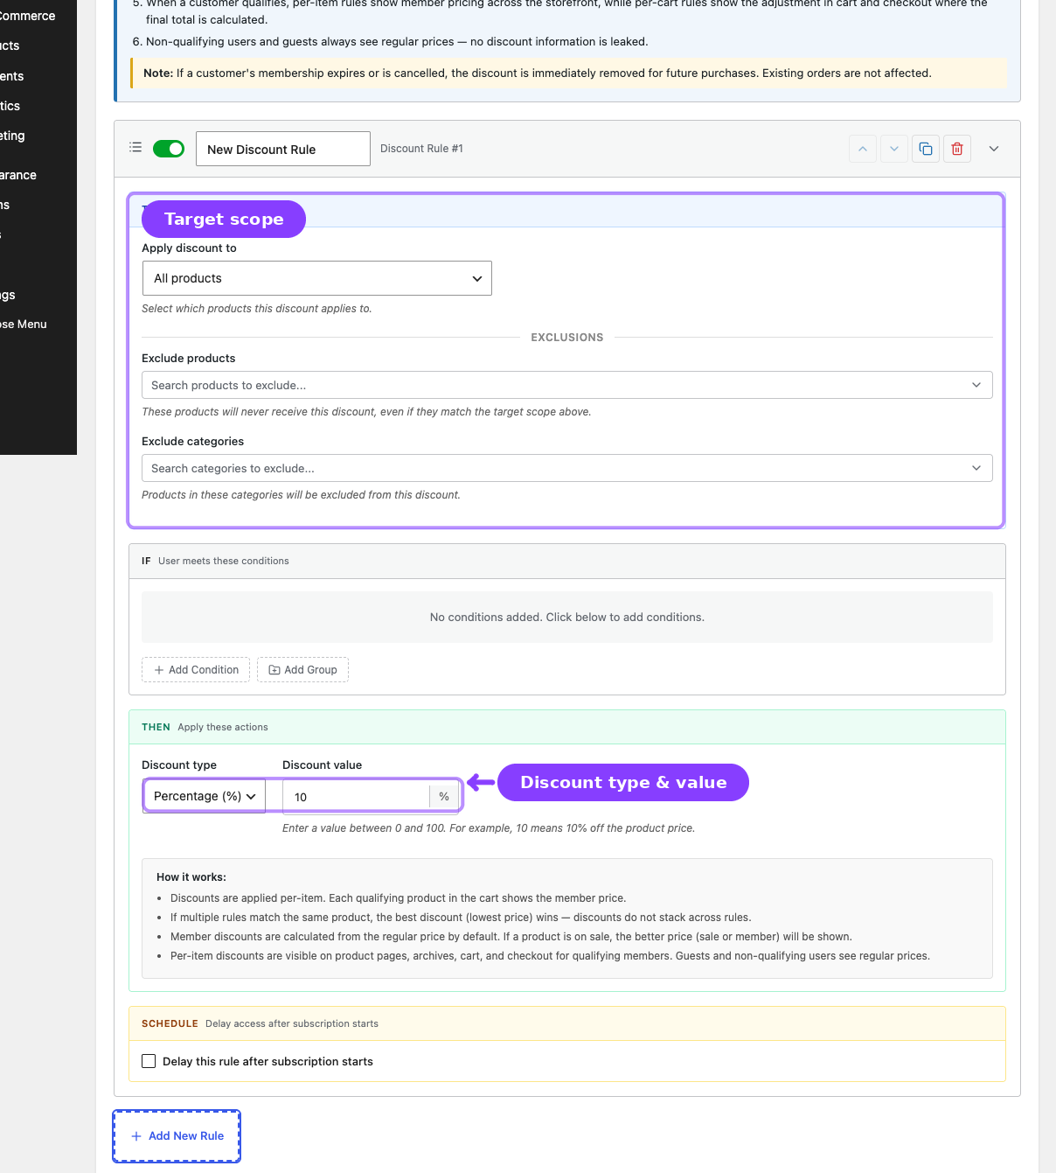Screen dimensions: 1056x1173
Task: Collapse the Discount Rule #1 panel
Action: click(994, 149)
